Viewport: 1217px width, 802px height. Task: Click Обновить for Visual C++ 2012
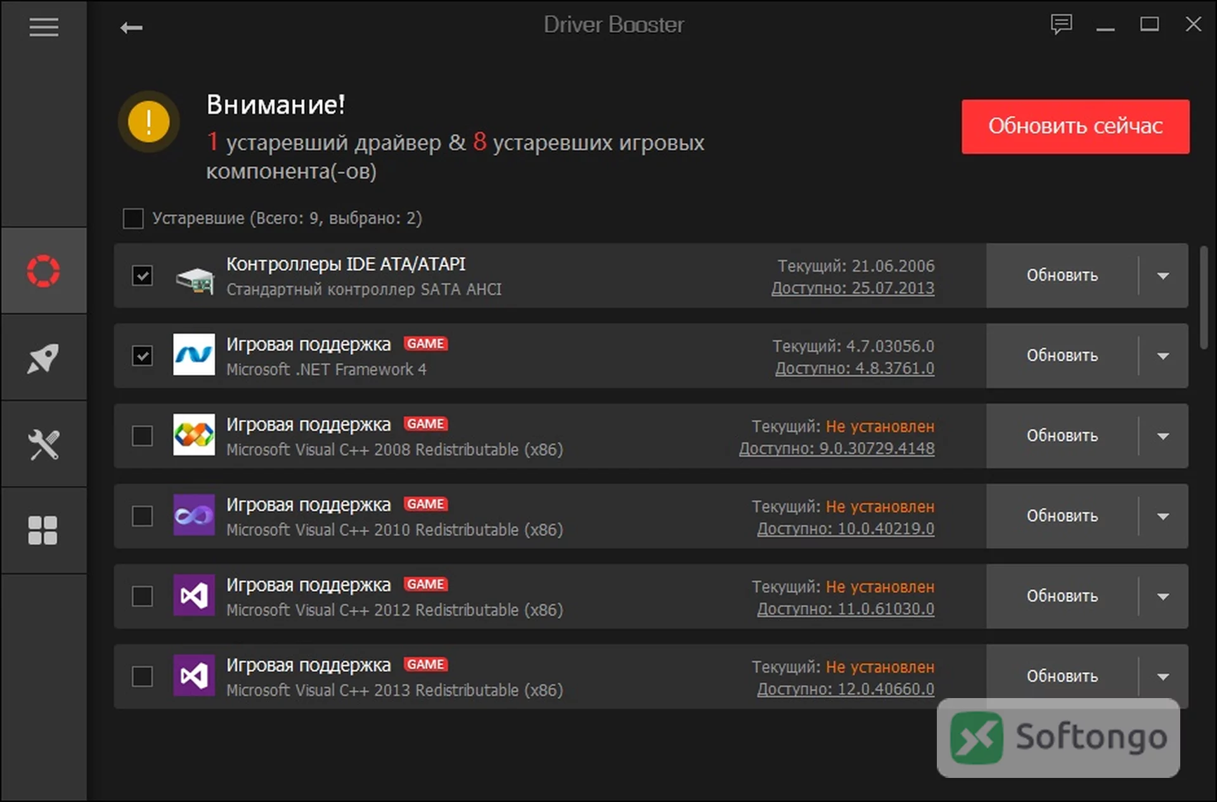(x=1062, y=596)
